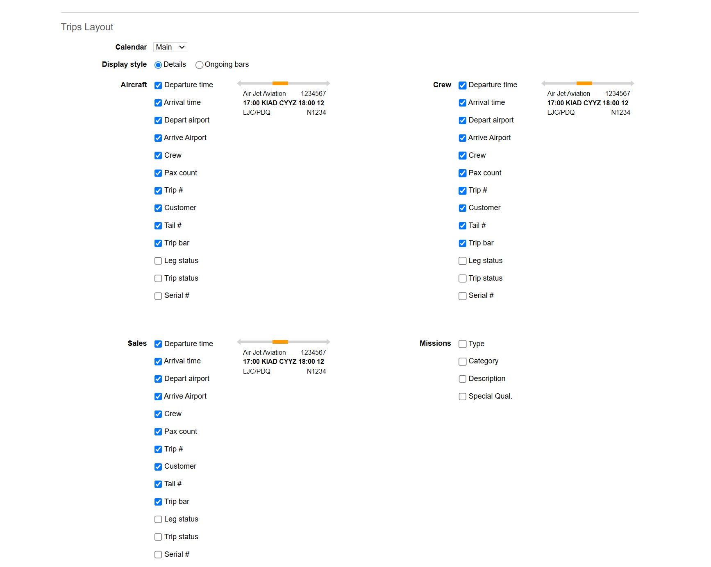
Task: Click the Sales preview trip bar
Action: (280, 341)
